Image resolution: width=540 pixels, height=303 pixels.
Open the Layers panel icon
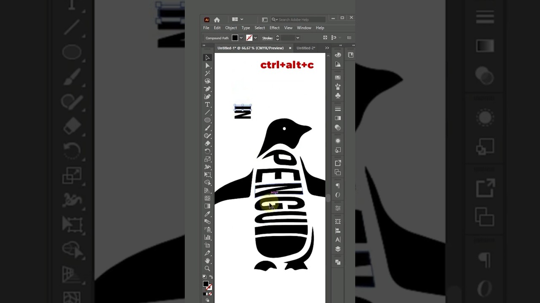(338, 249)
